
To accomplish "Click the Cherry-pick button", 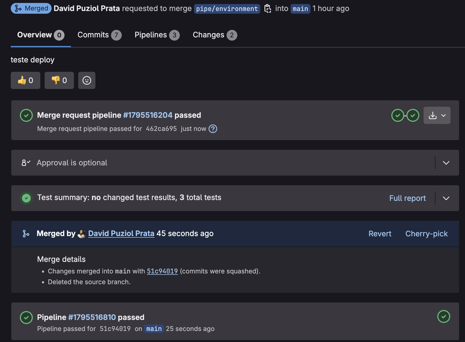I will click(x=427, y=234).
